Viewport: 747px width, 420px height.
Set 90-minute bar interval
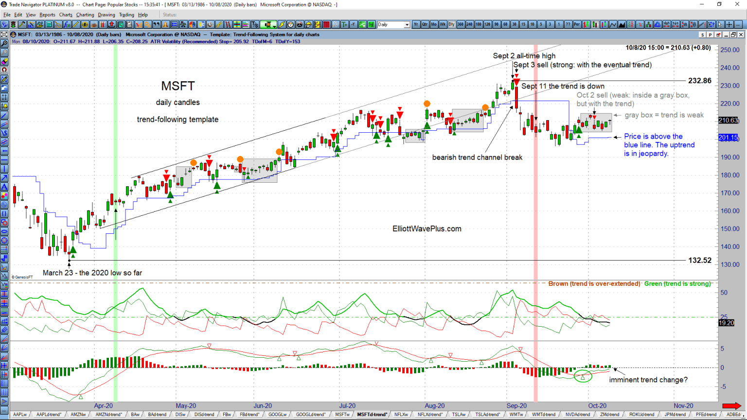pyautogui.click(x=496, y=24)
